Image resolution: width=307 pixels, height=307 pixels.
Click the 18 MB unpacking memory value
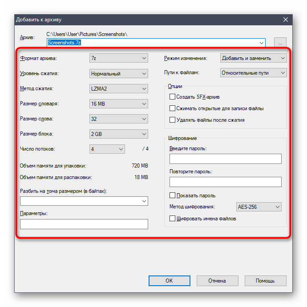pos(141,177)
